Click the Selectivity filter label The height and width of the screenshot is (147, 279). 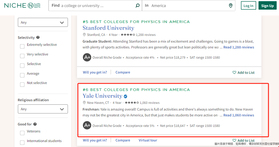(26, 38)
